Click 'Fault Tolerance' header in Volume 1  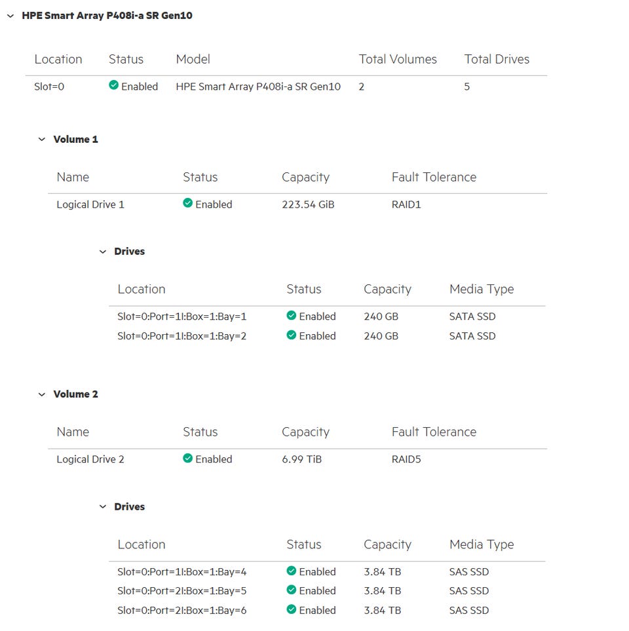coord(434,177)
